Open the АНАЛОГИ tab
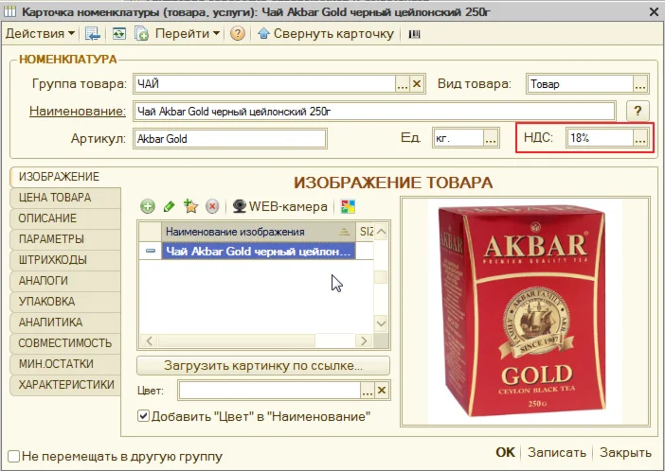Screen dimensions: 665x471 point(64,281)
